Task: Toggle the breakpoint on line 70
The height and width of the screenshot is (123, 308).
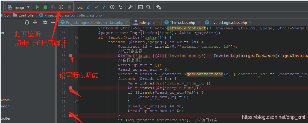Action: 71,88
